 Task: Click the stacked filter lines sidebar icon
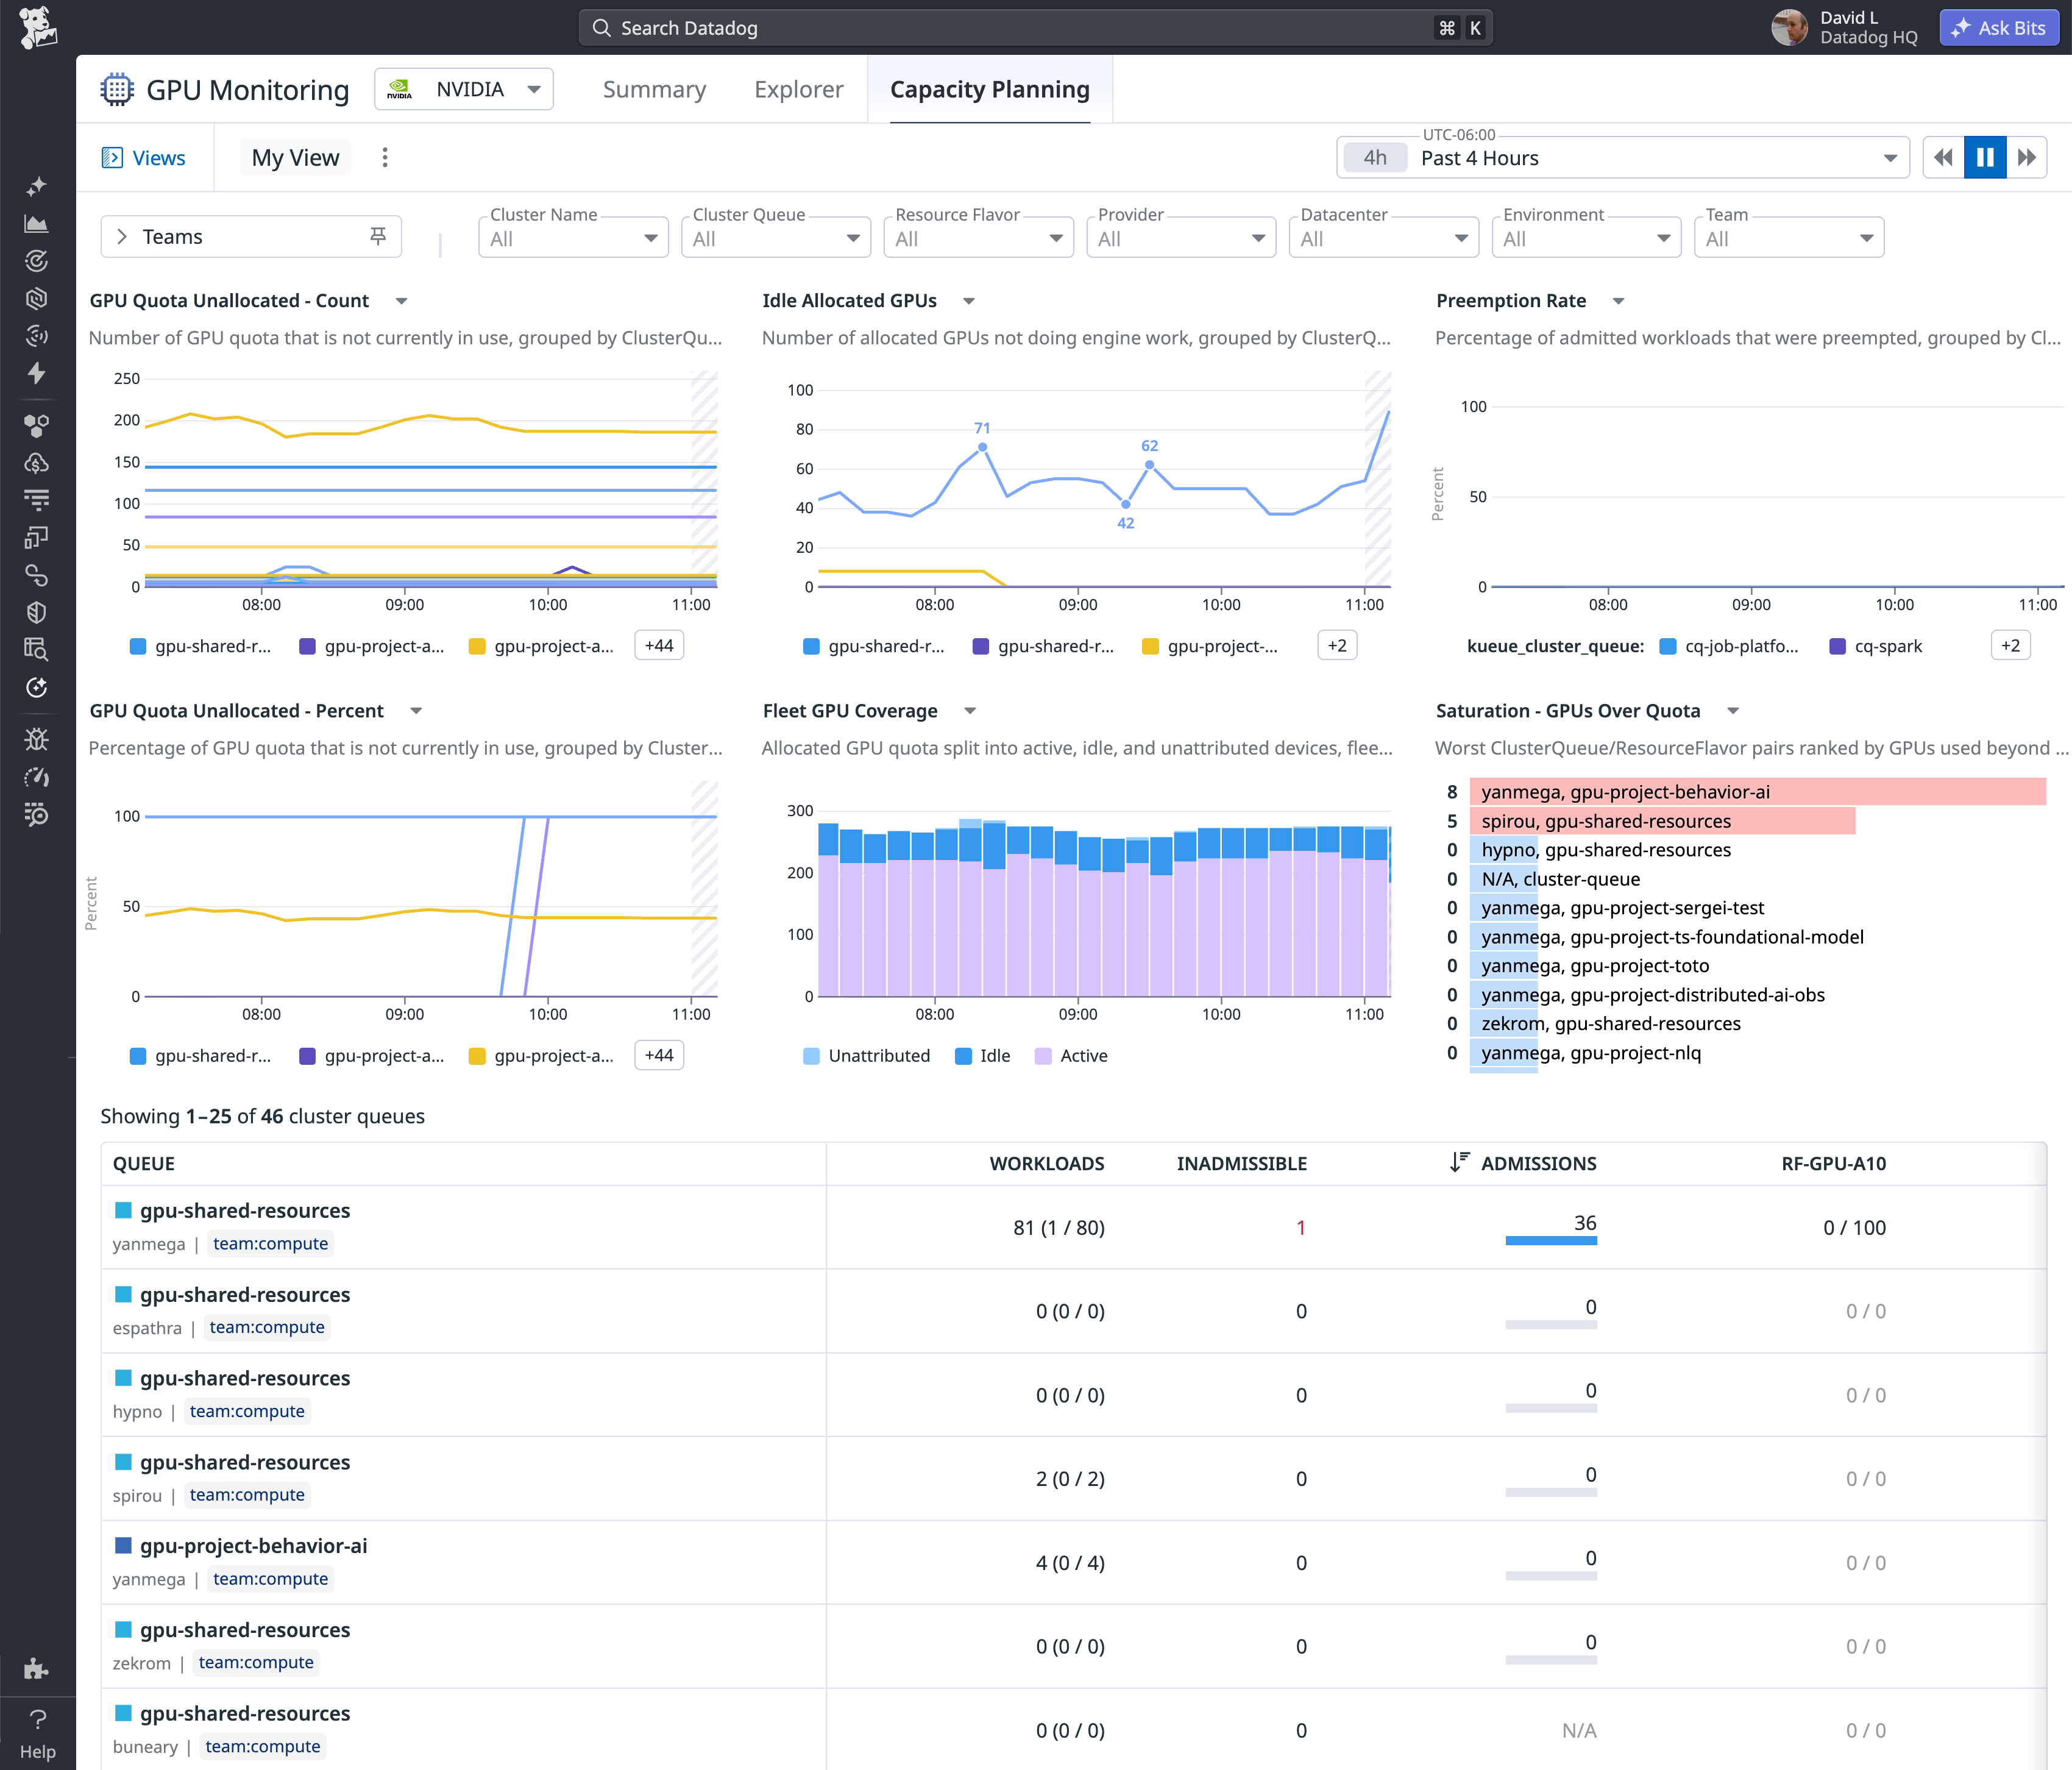coord(37,500)
